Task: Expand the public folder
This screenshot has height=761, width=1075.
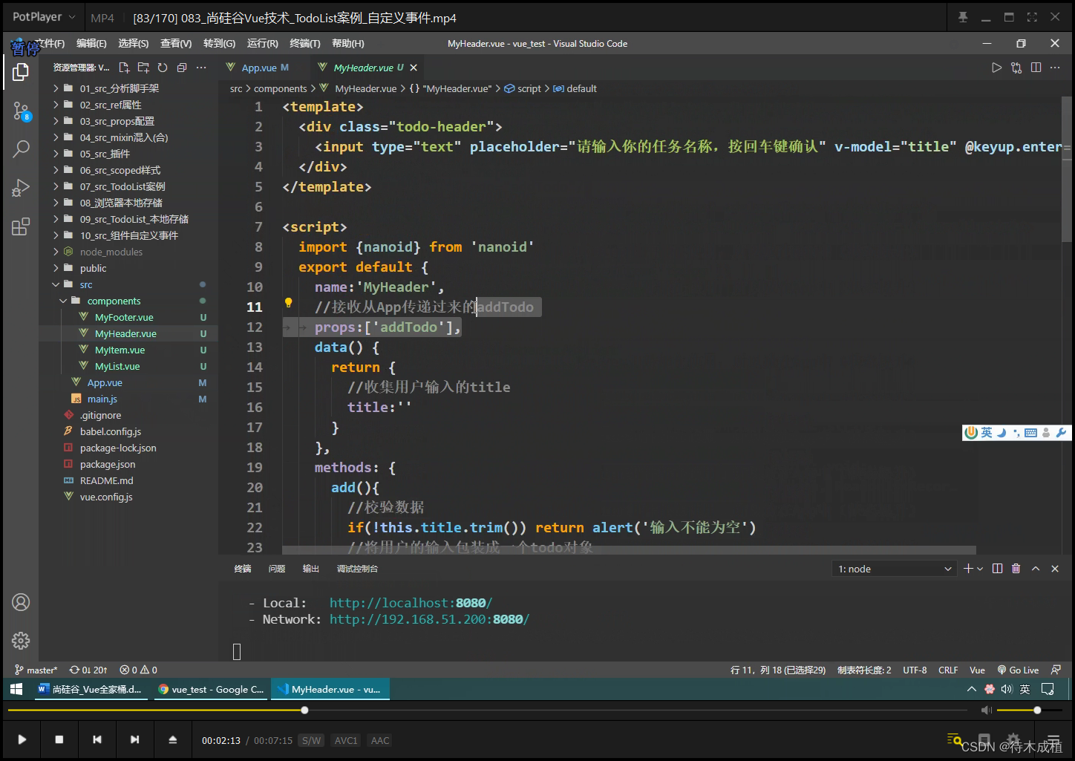Action: pos(92,268)
